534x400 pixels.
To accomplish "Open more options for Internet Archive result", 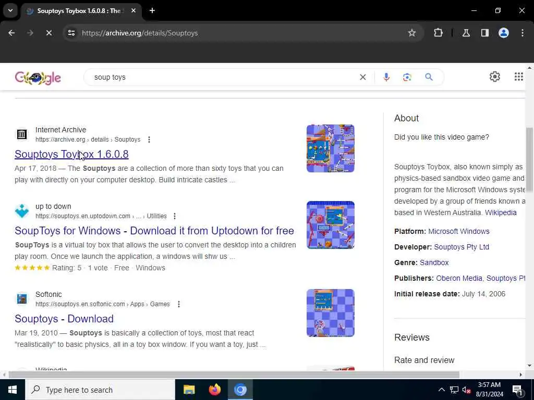I will pos(149,140).
